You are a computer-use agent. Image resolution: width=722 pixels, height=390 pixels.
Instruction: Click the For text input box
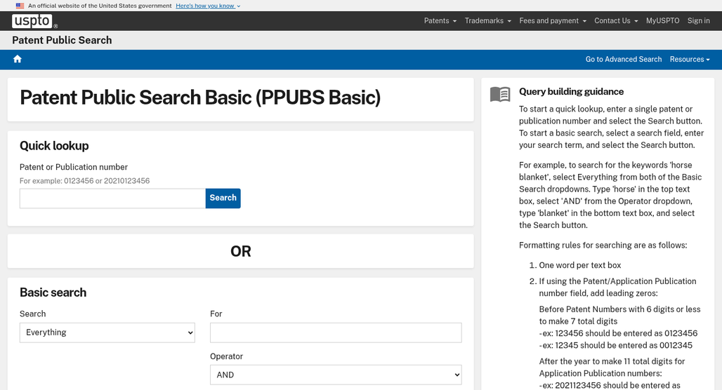(336, 332)
